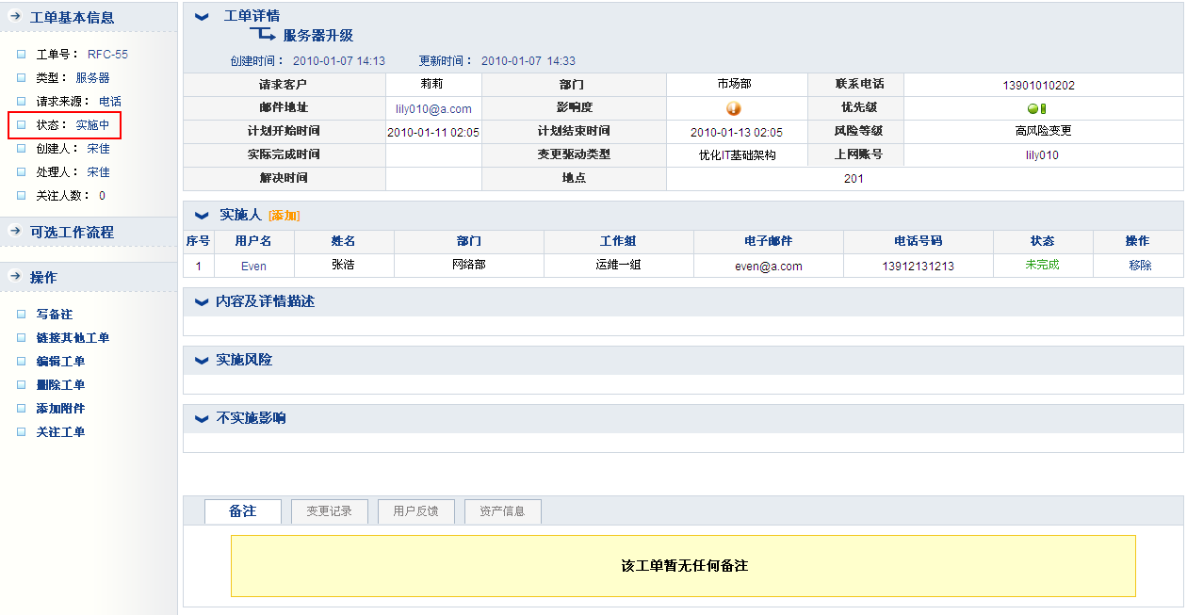Collapse the 内容及详情描述 section

[x=201, y=302]
